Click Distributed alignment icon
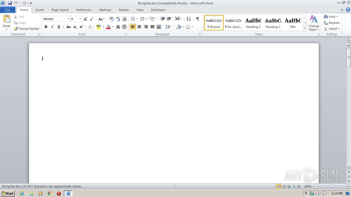 click(x=158, y=27)
